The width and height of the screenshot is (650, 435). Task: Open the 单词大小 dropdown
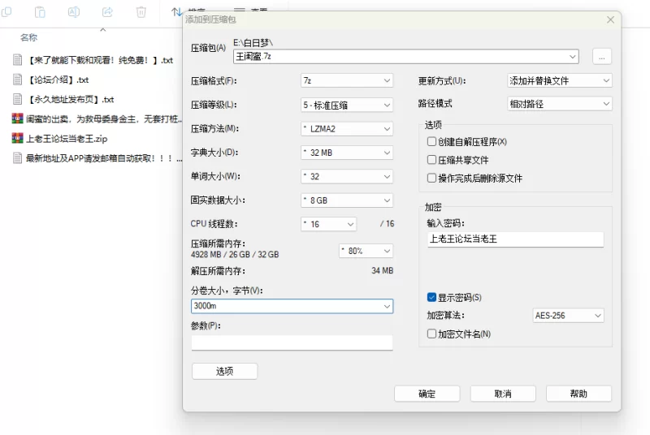(x=347, y=177)
